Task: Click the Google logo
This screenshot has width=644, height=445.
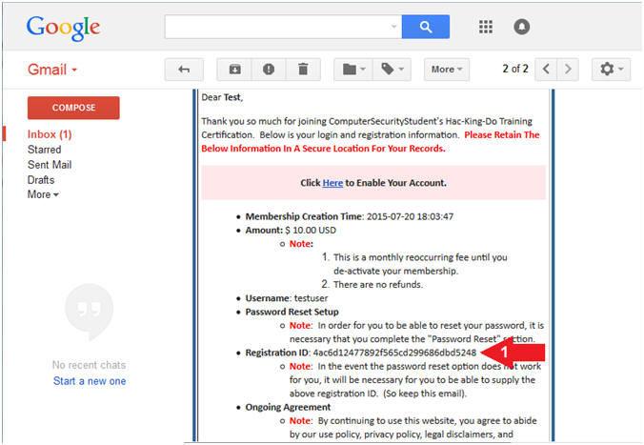Action: coord(63,28)
